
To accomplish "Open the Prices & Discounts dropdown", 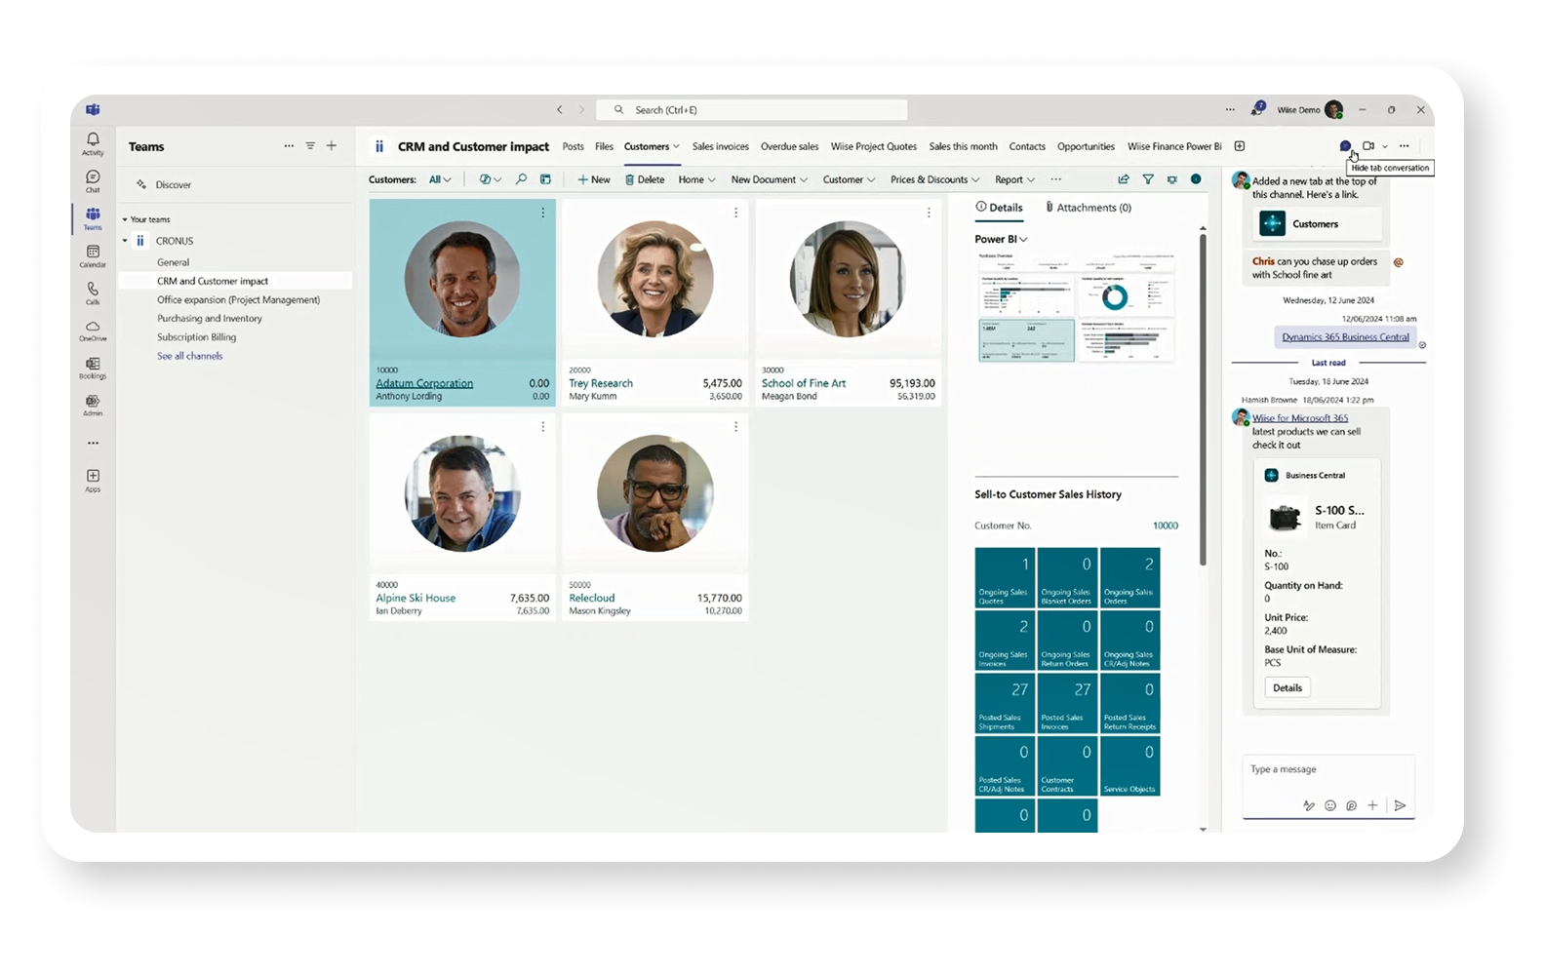I will 934,179.
